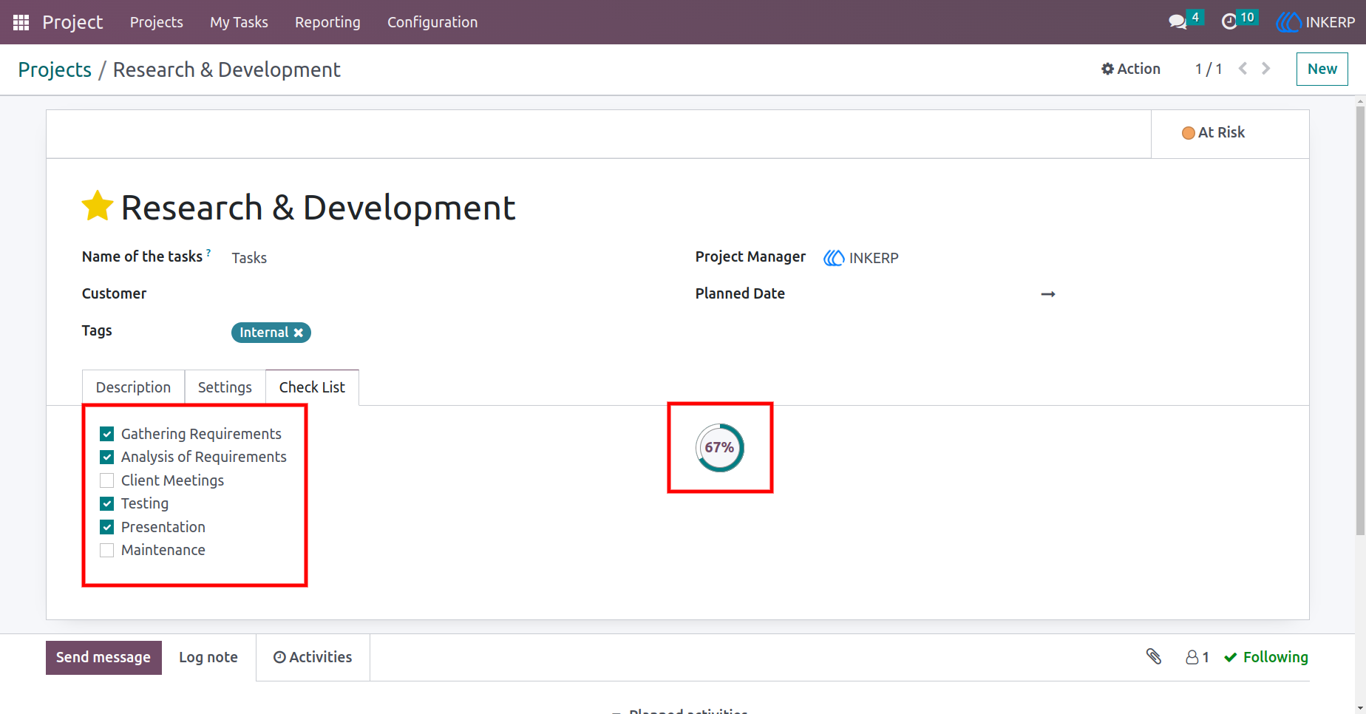Check Maintenance checkbox

click(x=107, y=550)
